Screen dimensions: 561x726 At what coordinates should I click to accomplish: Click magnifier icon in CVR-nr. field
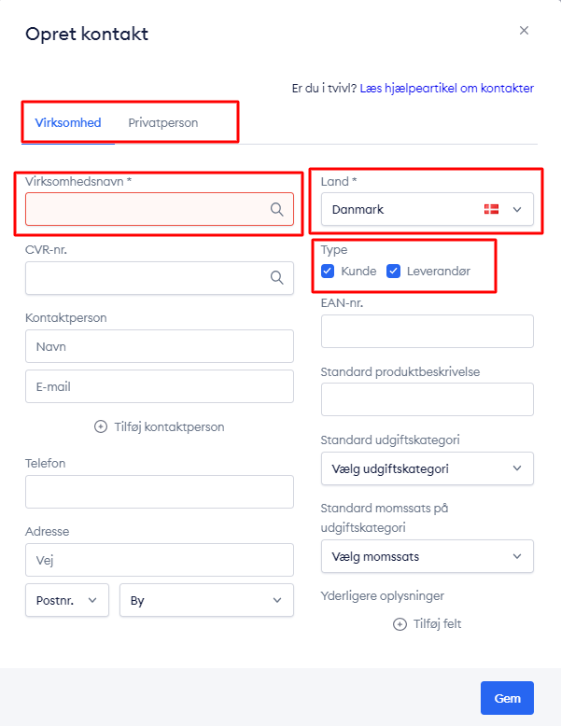(x=276, y=277)
